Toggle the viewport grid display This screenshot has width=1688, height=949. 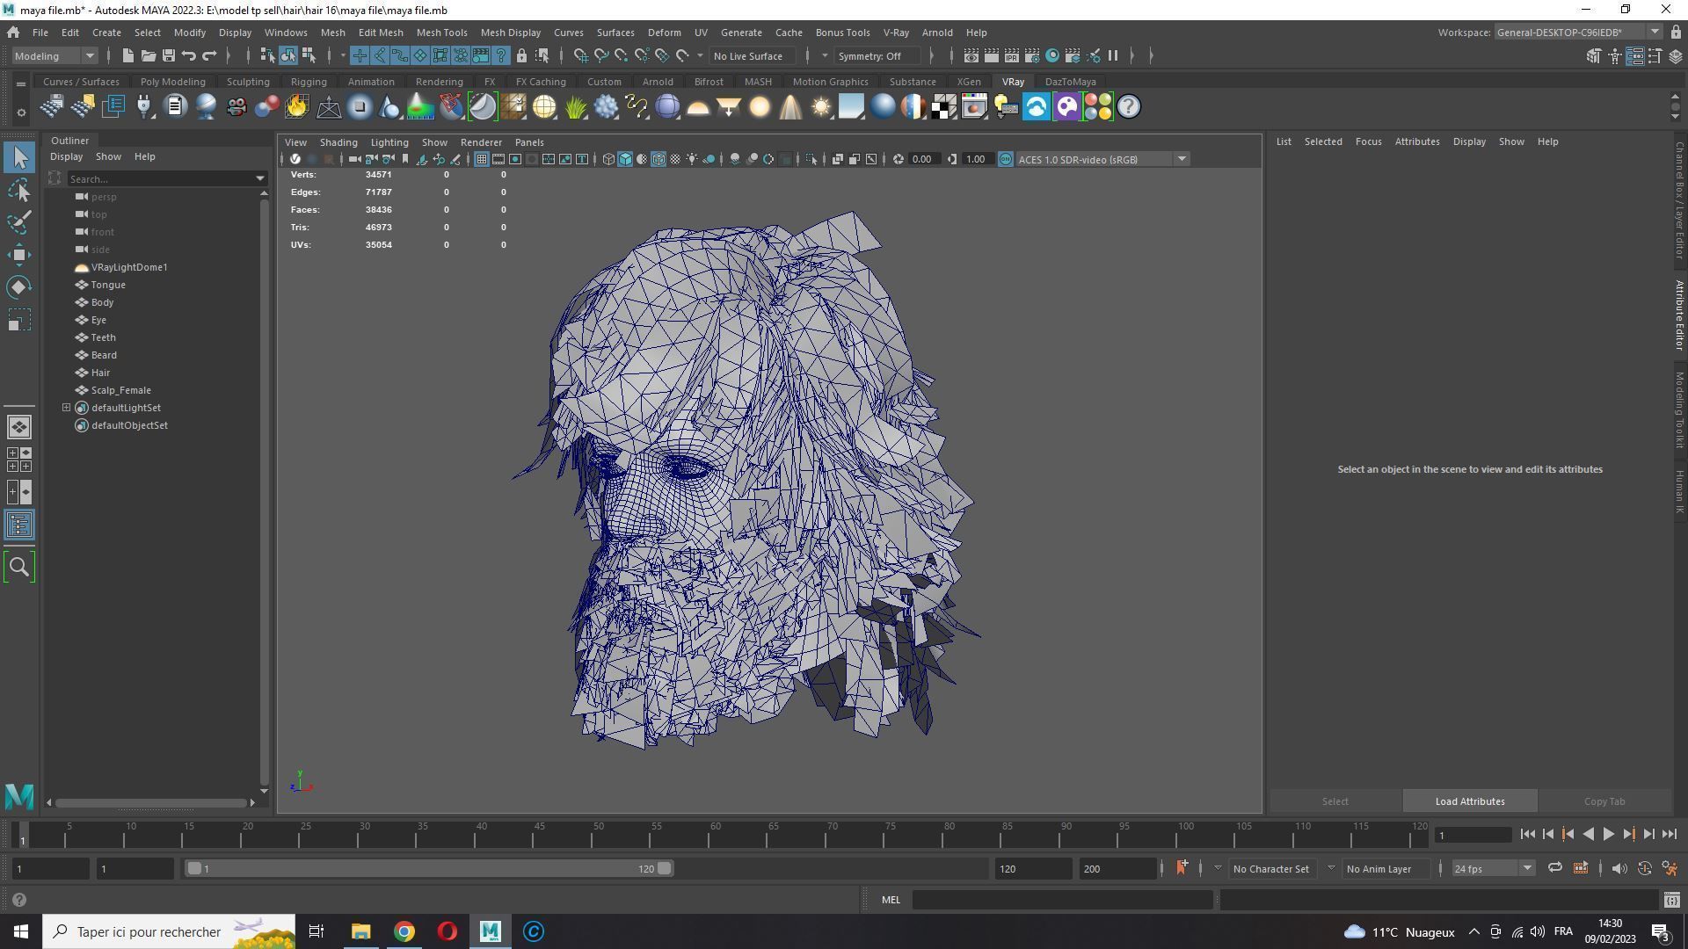click(x=481, y=159)
